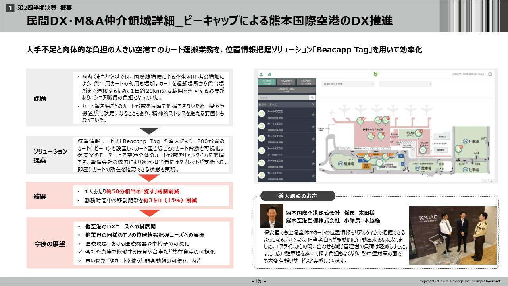This screenshot has width=508, height=286.
Task: Favorite カート0002 with its star
Action: point(313,114)
